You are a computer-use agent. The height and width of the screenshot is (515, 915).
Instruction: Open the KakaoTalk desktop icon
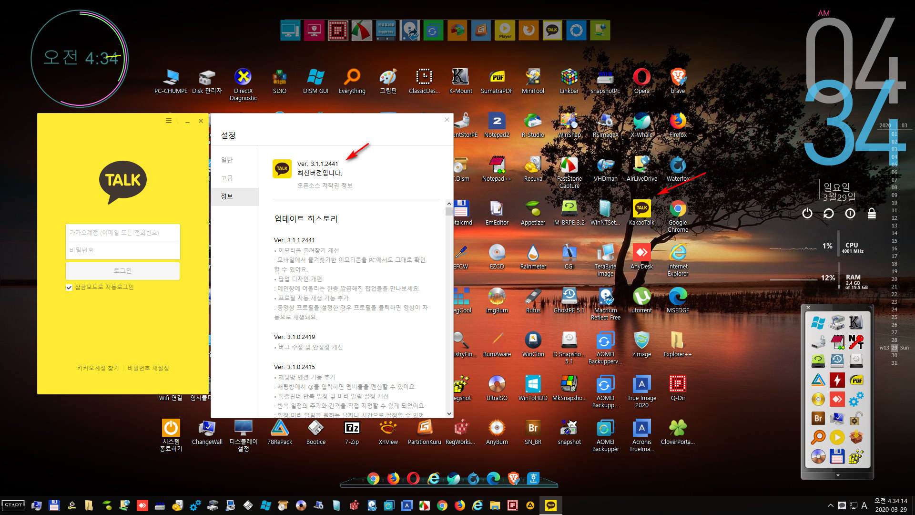pyautogui.click(x=641, y=212)
